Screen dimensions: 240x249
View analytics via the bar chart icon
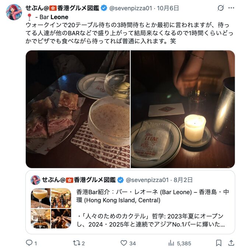pos(171,243)
